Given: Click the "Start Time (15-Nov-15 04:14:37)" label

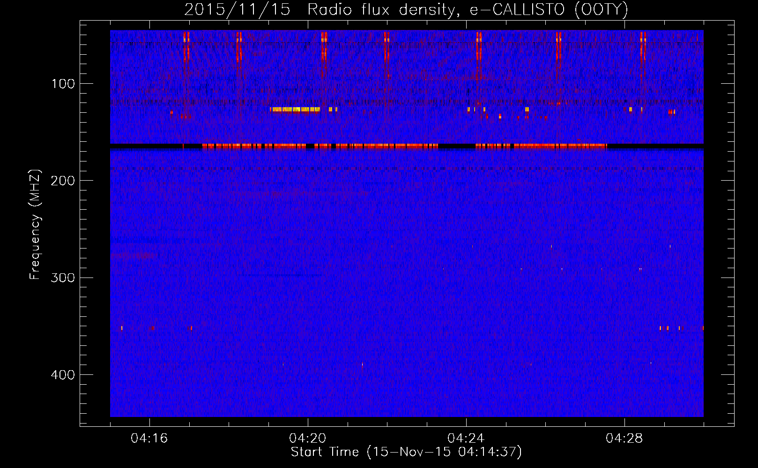Looking at the screenshot, I should click(x=406, y=452).
